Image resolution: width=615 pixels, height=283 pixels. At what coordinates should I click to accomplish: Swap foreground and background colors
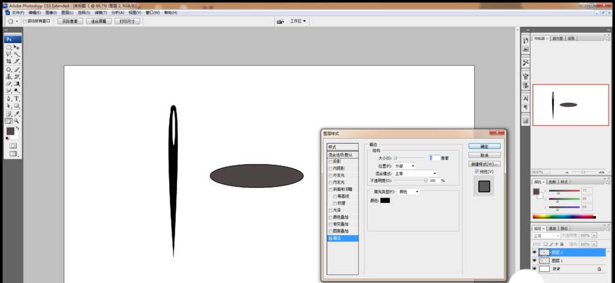pos(18,128)
